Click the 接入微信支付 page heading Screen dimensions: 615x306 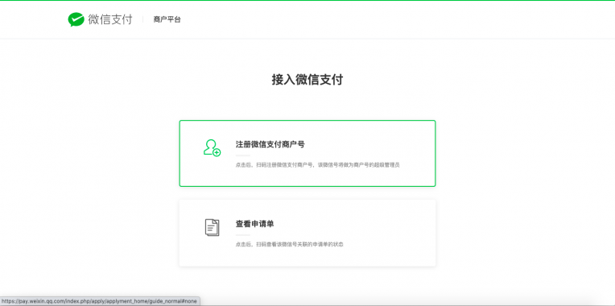click(307, 80)
